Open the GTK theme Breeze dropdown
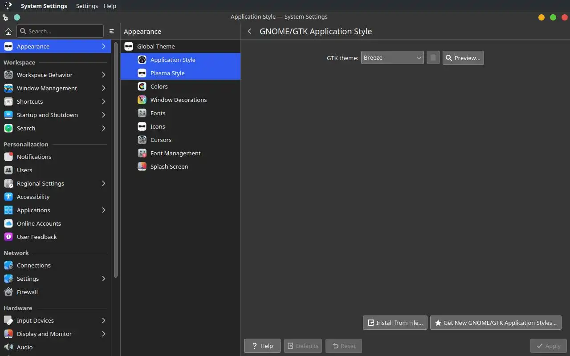 click(392, 58)
